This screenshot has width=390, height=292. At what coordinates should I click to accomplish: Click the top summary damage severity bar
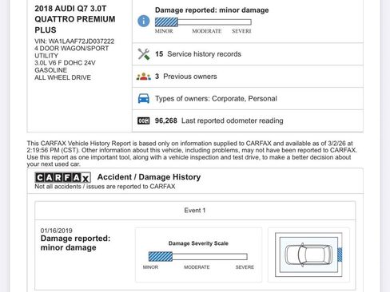click(203, 22)
